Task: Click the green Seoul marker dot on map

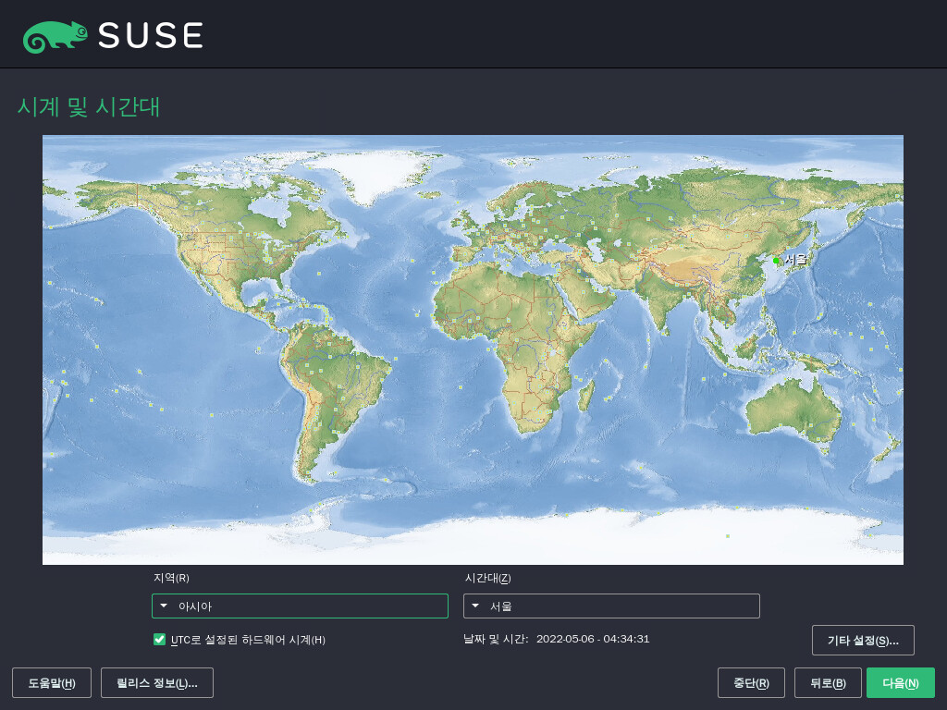Action: click(x=776, y=261)
